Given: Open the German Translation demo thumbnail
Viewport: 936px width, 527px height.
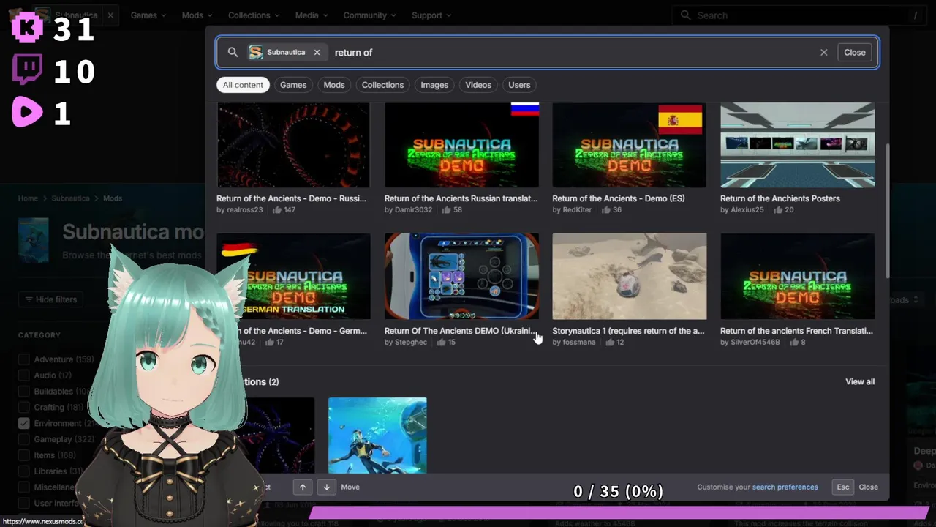Looking at the screenshot, I should click(293, 276).
